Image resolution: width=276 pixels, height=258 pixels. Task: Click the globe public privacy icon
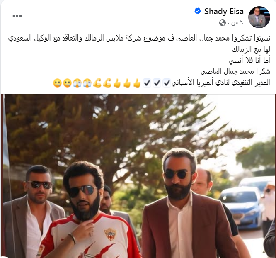tap(222, 23)
